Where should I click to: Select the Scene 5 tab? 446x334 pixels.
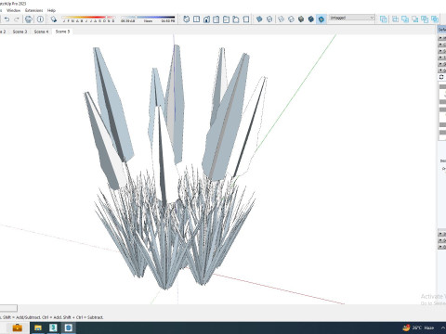(x=62, y=32)
